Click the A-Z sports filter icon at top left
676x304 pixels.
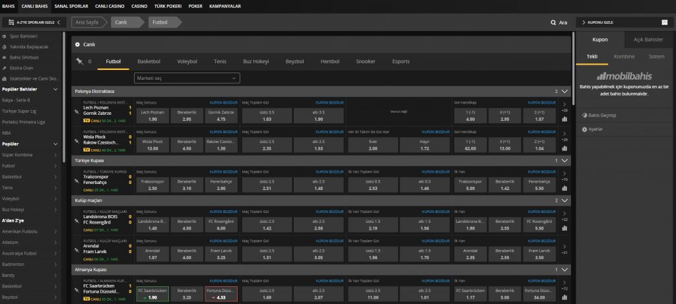tap(11, 22)
